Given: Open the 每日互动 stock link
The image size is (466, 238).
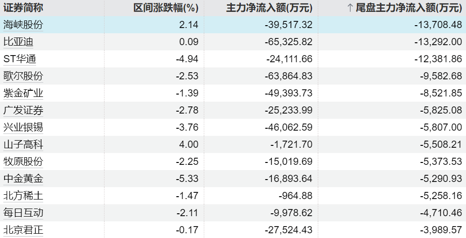Looking at the screenshot, I should coord(23,213).
